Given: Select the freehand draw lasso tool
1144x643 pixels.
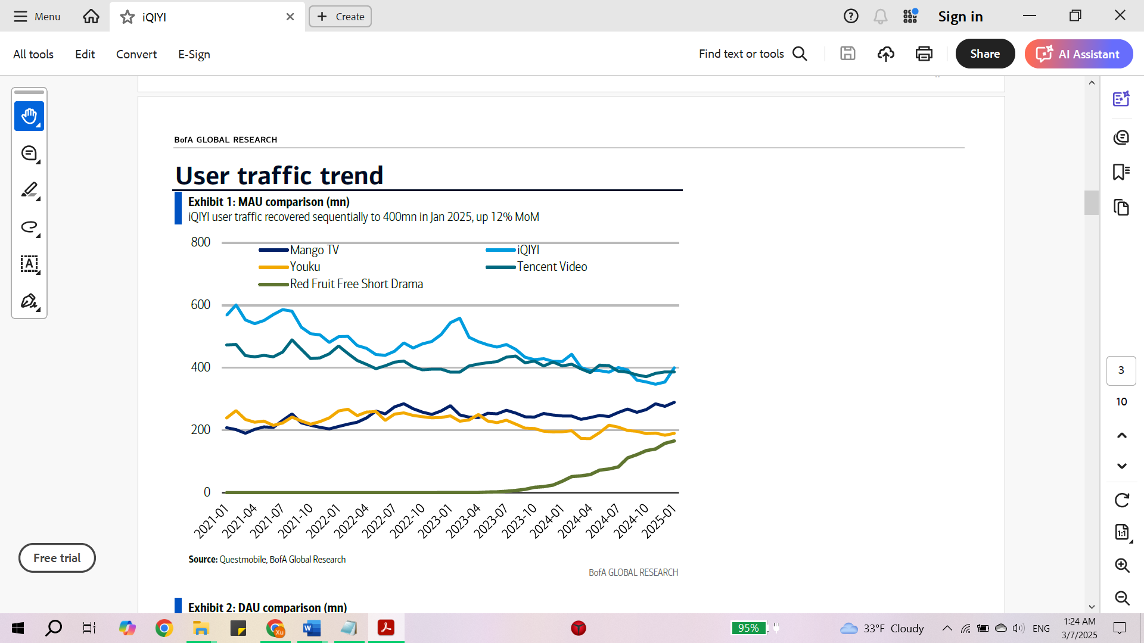Looking at the screenshot, I should (29, 227).
